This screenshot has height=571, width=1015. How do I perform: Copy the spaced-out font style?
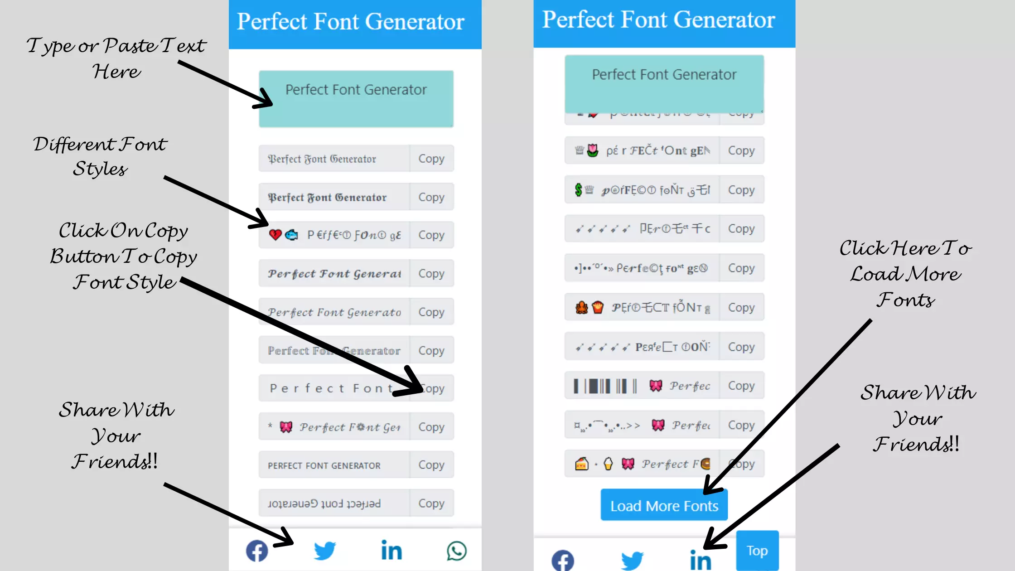[x=431, y=388]
